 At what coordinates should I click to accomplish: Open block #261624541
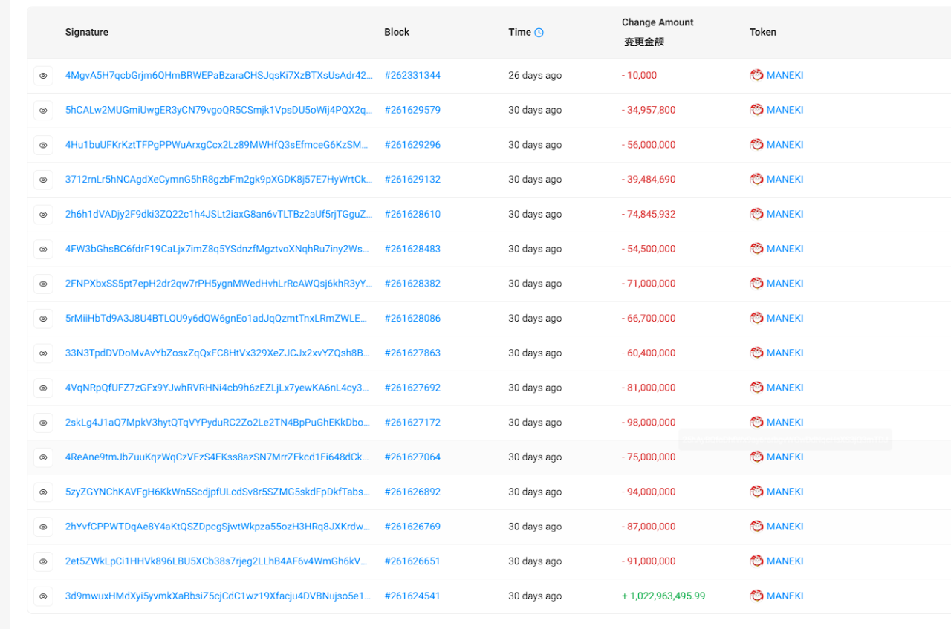pyautogui.click(x=412, y=596)
